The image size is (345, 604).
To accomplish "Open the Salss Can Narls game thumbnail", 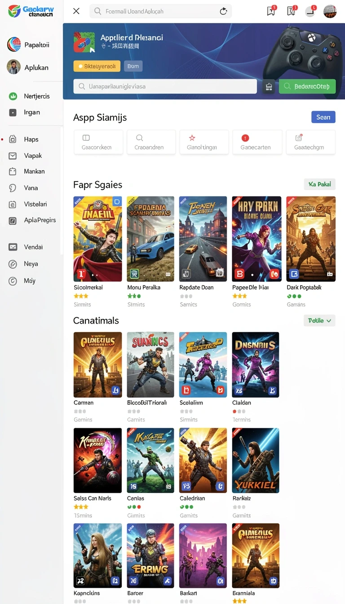I will click(x=97, y=460).
